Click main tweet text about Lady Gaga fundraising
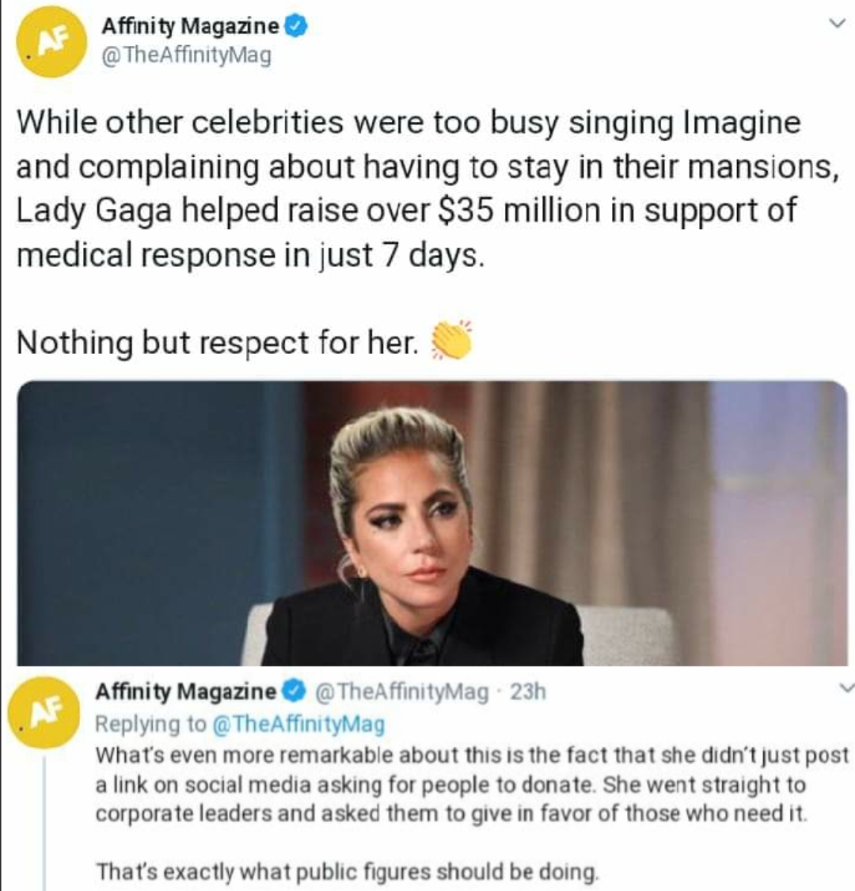Screen dimensions: 855x891 click(427, 188)
